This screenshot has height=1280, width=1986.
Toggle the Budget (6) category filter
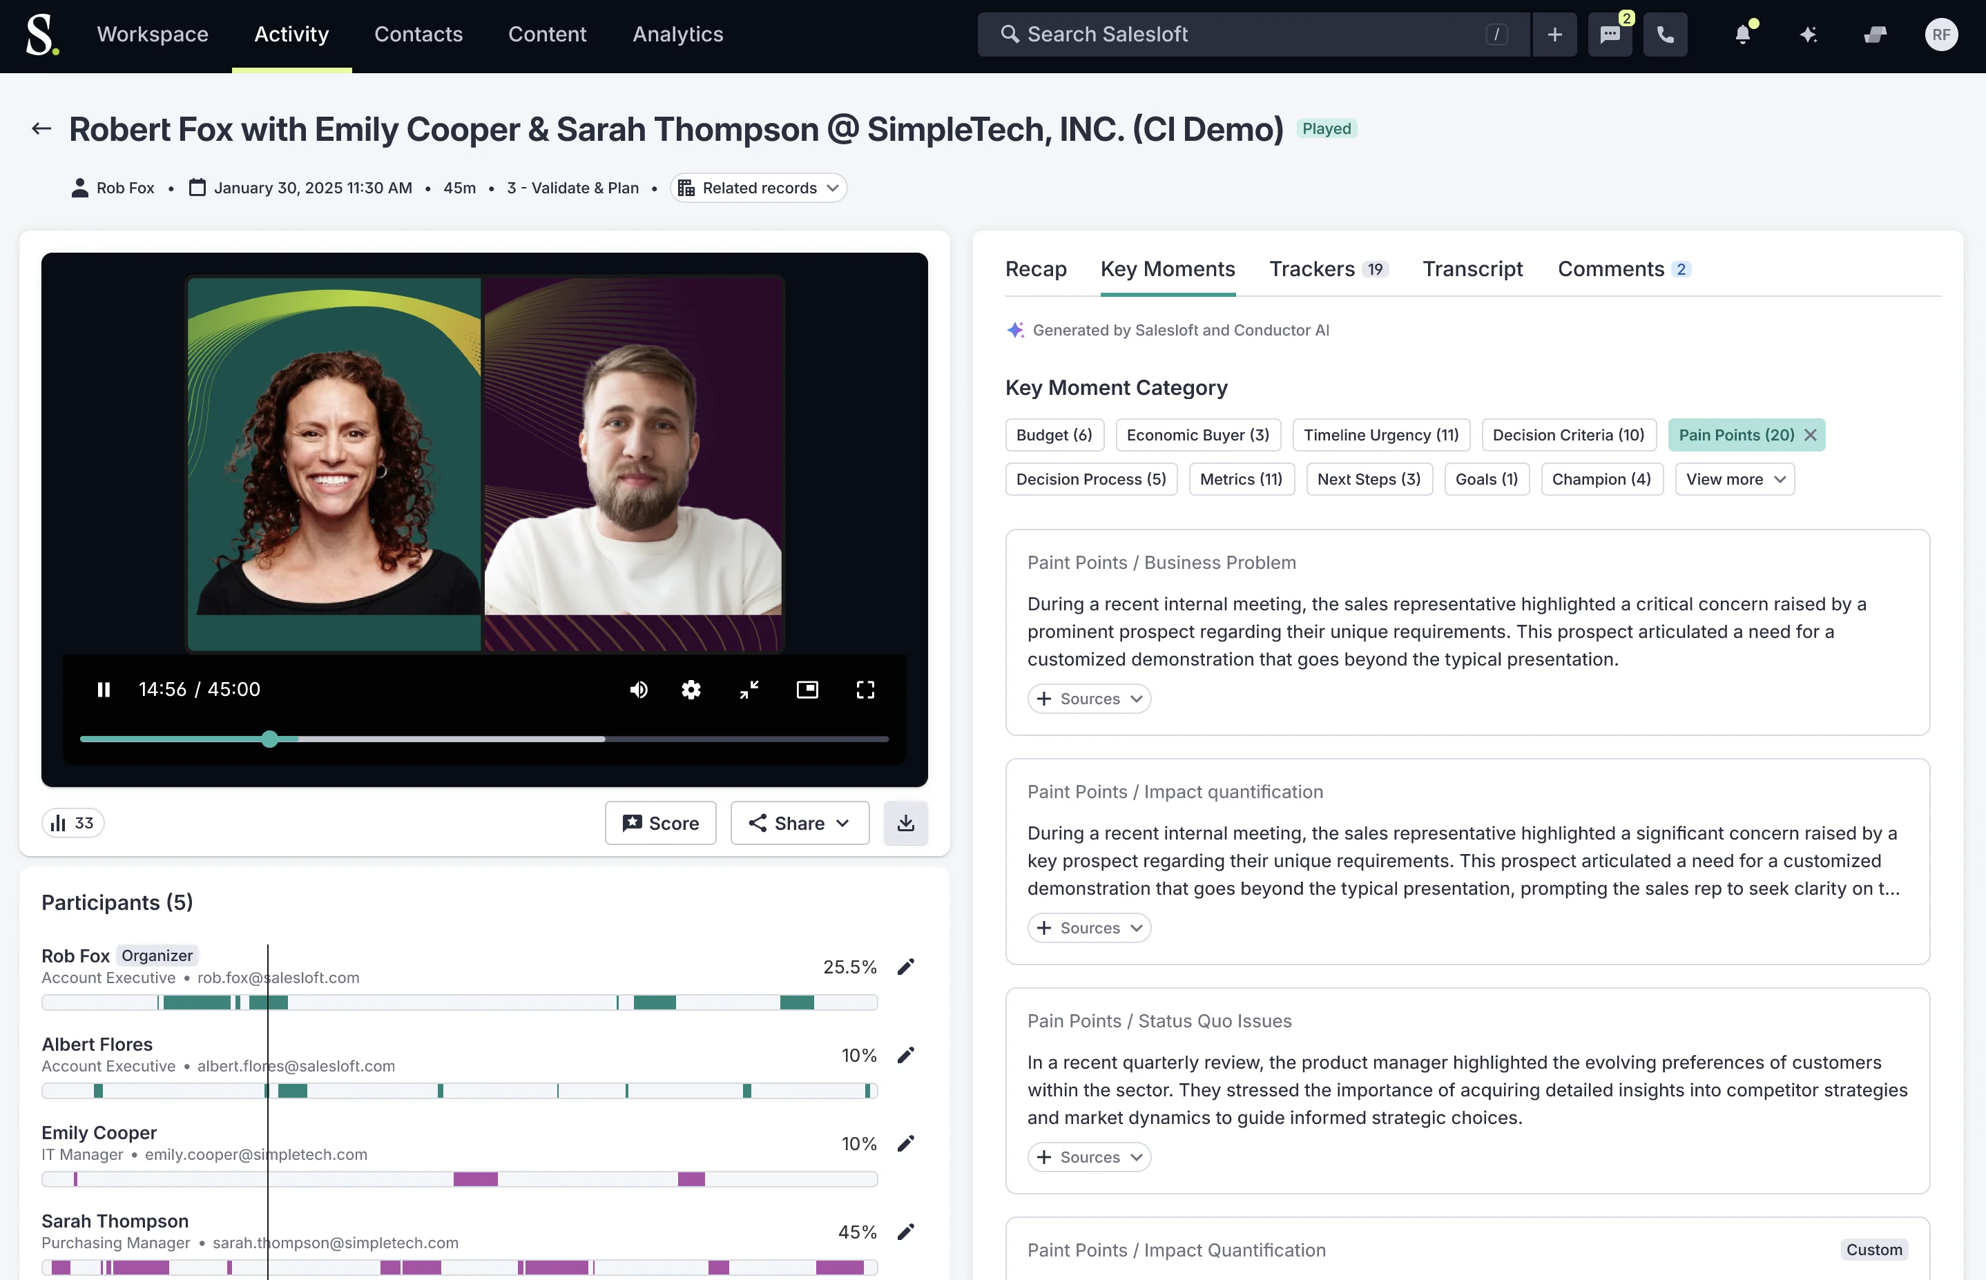(x=1053, y=435)
